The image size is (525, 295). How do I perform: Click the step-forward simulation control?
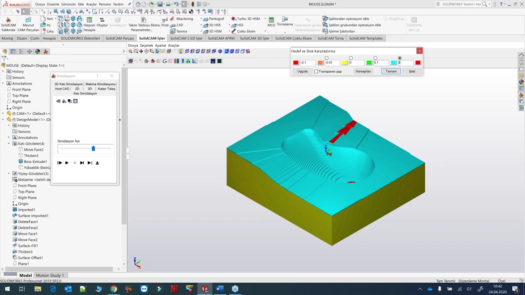point(82,163)
